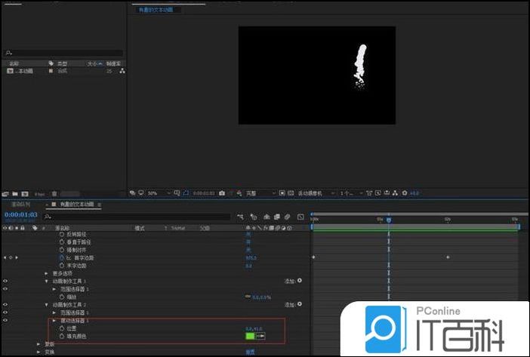Select the composition tab in the viewer
Viewport: 530px width, 357px height.
tap(154, 11)
